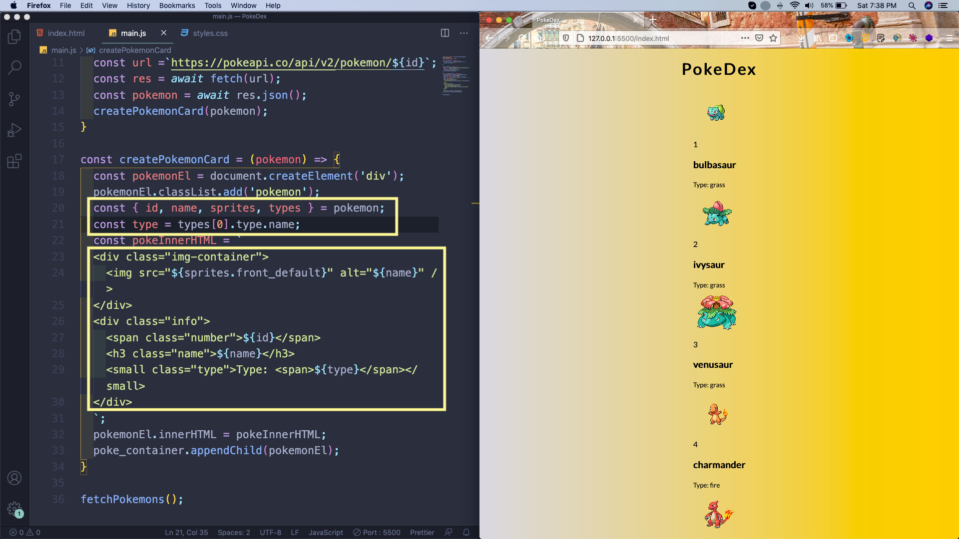
Task: Stop Live Server on Port 5500
Action: 377,533
